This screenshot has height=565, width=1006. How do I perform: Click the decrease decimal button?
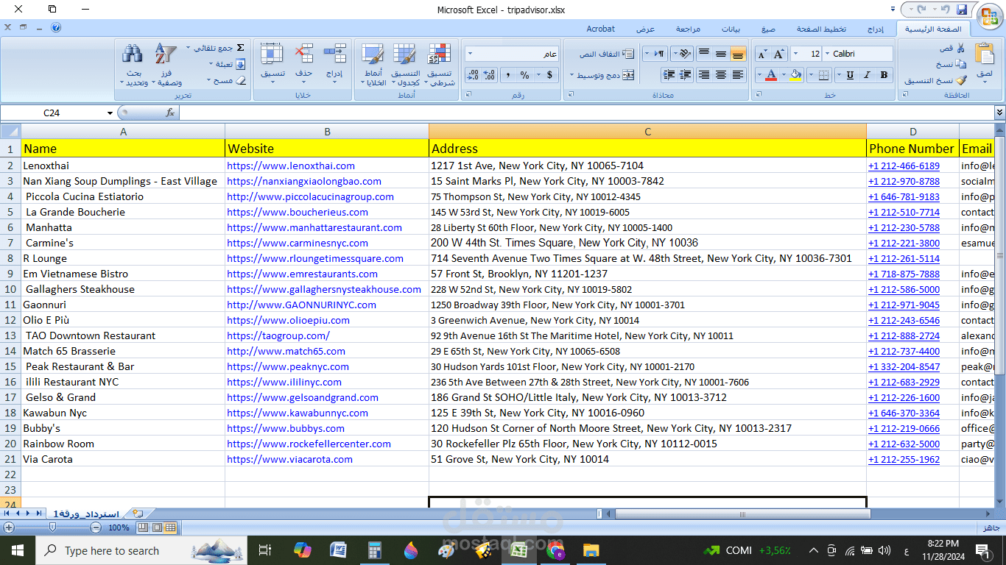click(474, 75)
